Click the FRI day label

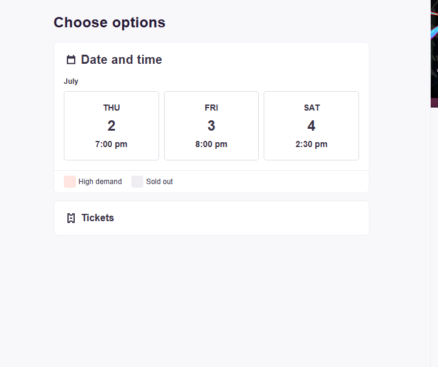211,108
